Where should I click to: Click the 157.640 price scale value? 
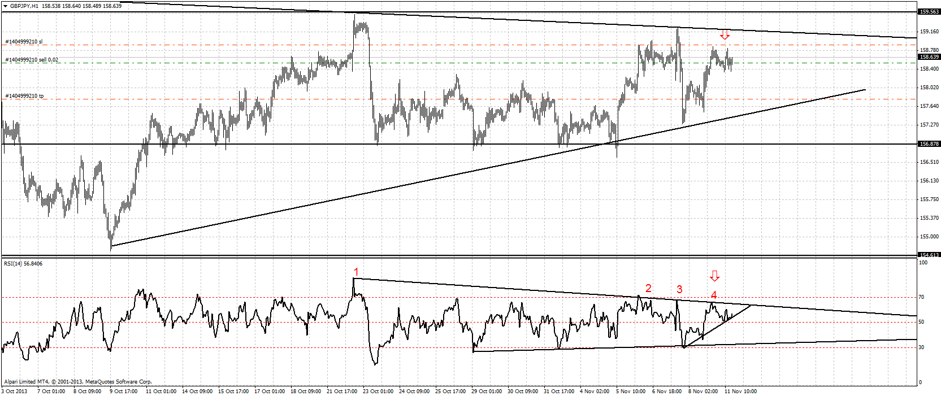tap(929, 106)
